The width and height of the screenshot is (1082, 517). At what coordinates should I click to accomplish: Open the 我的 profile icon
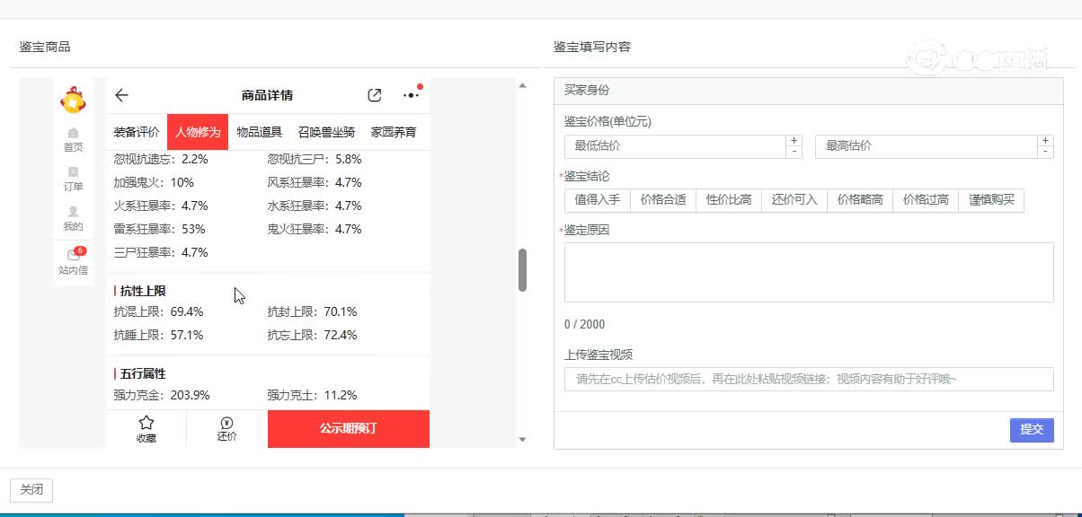(73, 218)
